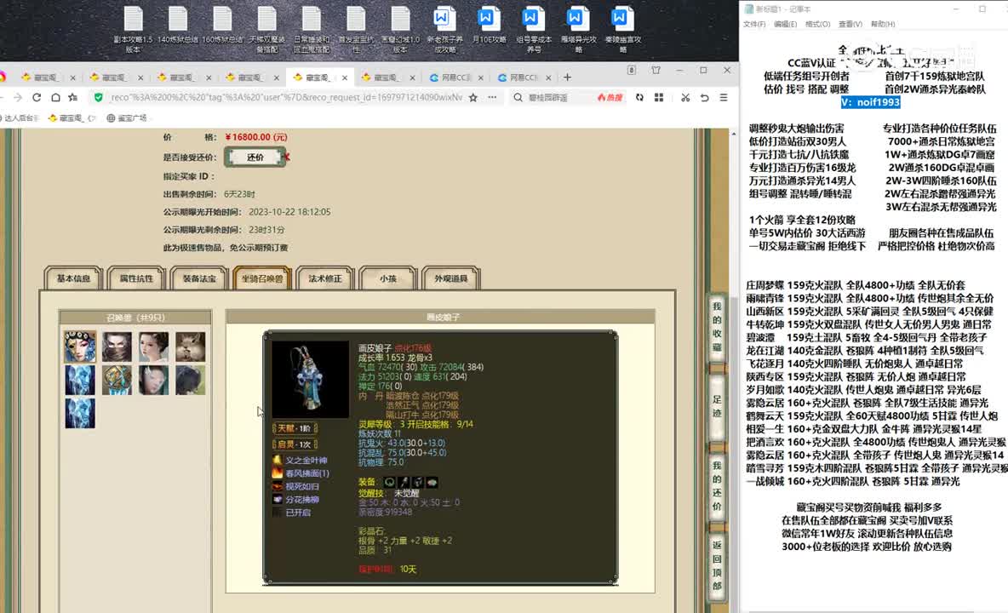Open the browser skin shirt icon
Viewport: 1008px width, 613px height.
[656, 70]
